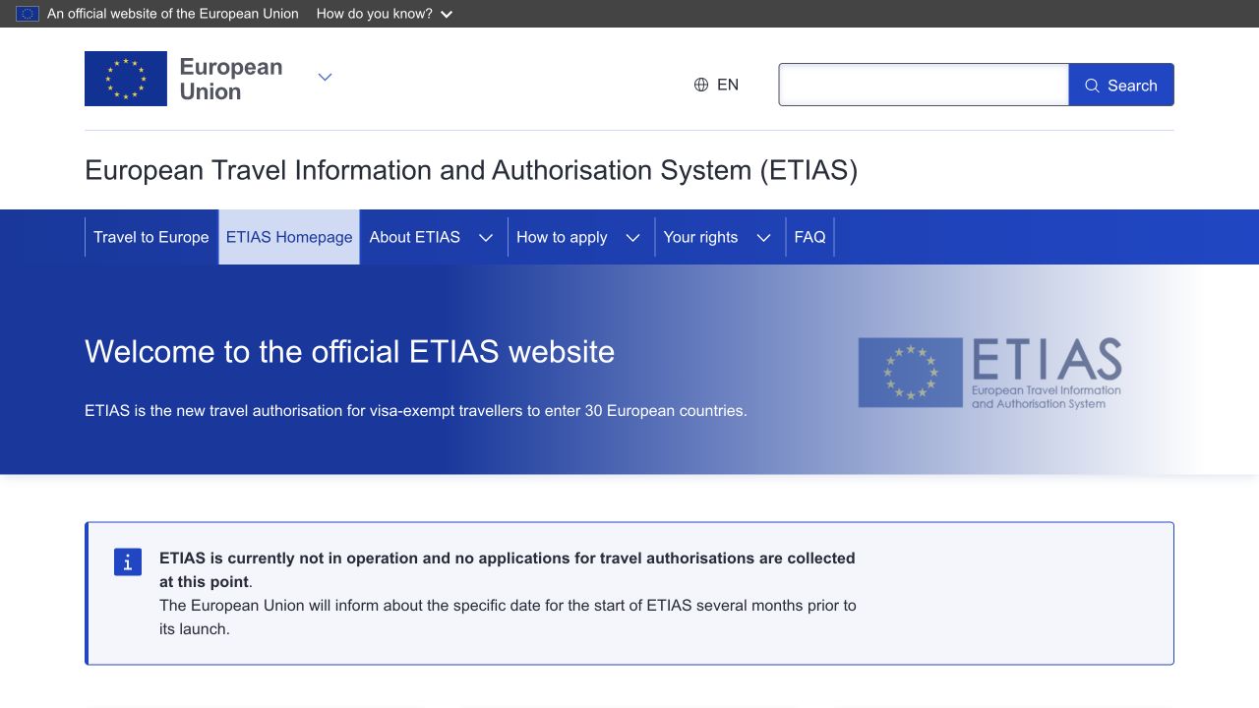
Task: Open the Travel to Europe menu item
Action: coord(151,237)
